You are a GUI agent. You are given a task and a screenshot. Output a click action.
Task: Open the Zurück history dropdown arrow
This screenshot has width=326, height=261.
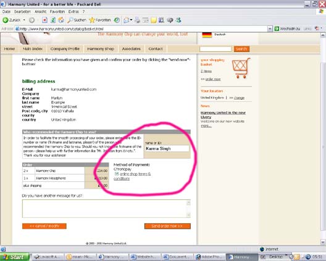point(24,20)
